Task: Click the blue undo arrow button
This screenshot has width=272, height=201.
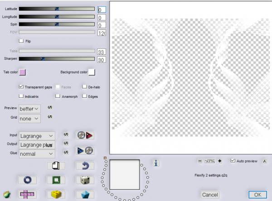Action: coord(84,166)
